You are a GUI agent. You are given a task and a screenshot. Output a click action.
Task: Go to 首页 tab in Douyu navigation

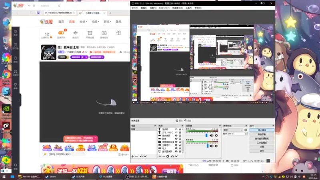pos(61,22)
